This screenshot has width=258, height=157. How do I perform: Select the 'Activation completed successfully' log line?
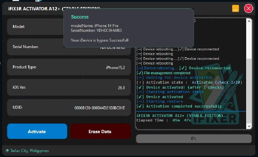[183, 106]
